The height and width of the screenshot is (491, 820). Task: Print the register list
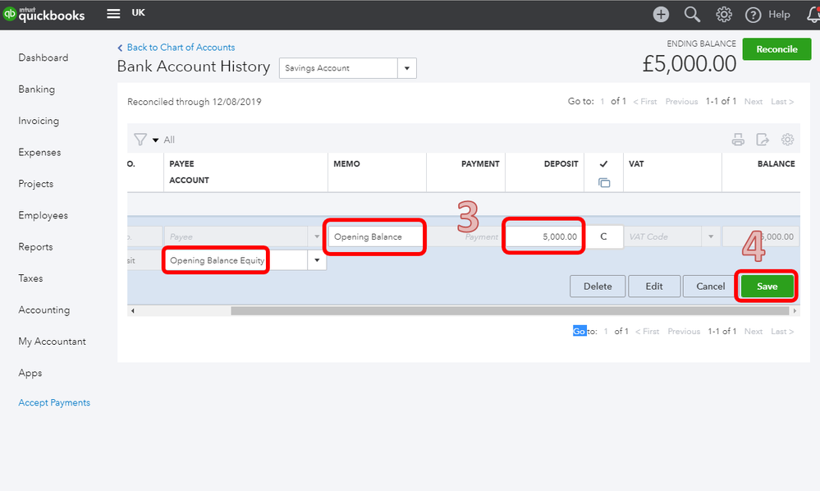tap(738, 140)
